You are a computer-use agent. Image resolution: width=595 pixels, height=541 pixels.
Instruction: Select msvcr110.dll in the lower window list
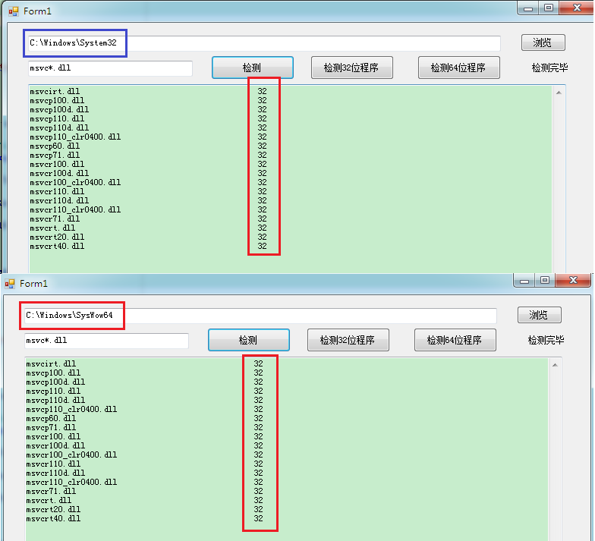tap(53, 464)
